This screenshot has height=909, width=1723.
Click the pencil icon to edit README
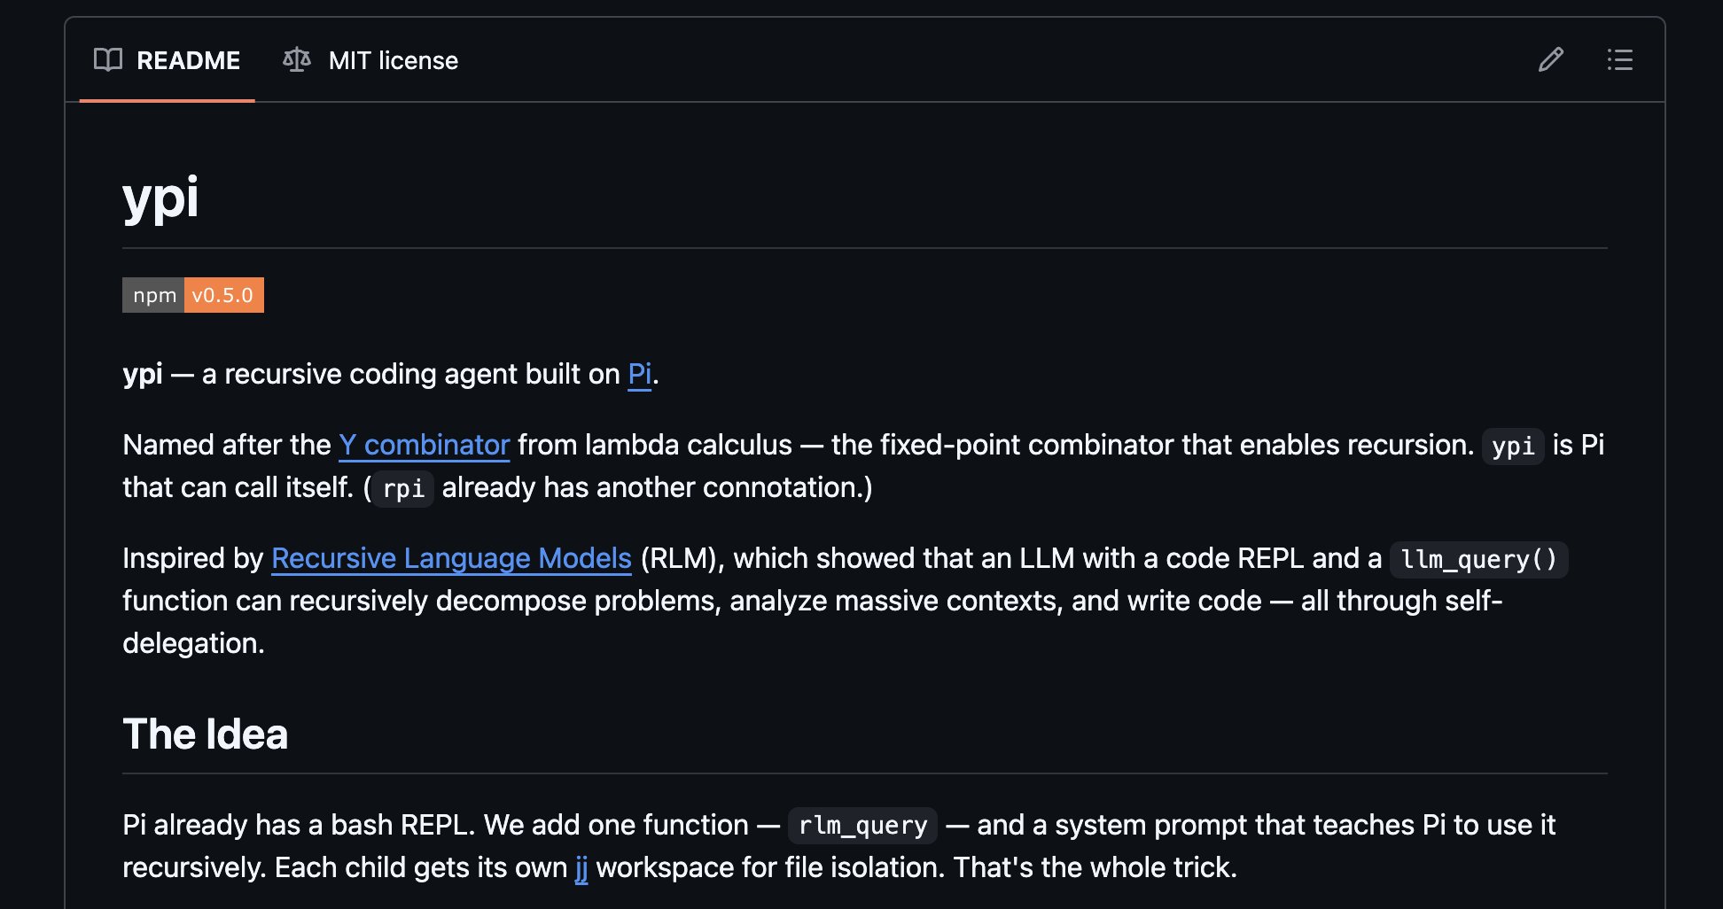[x=1550, y=59]
